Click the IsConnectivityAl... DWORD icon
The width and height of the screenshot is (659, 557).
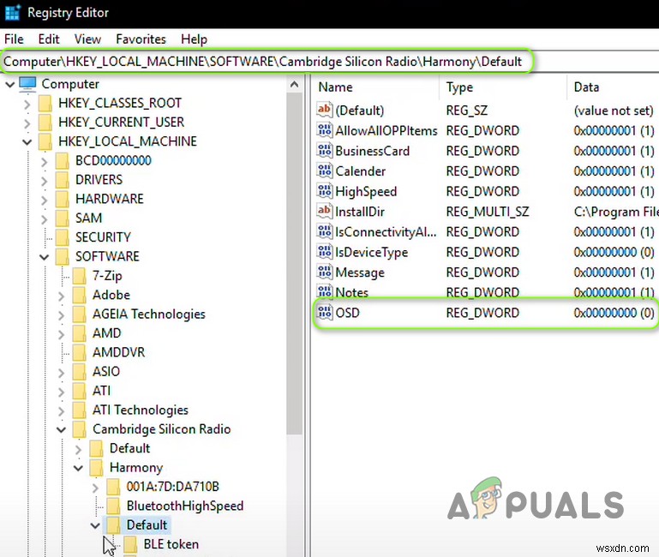[325, 231]
